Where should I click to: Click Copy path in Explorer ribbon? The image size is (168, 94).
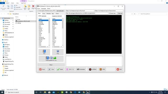(17, 7)
